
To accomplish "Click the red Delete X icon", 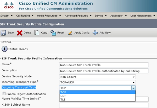I will point(20,33).
